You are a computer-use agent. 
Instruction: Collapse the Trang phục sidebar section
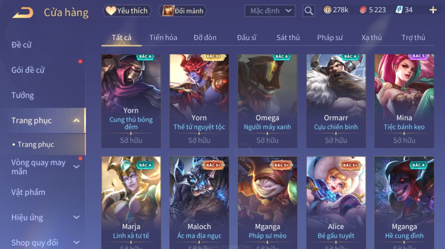76,121
